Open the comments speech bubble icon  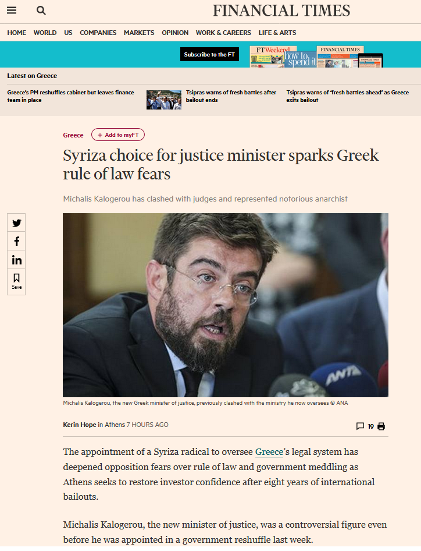[360, 426]
